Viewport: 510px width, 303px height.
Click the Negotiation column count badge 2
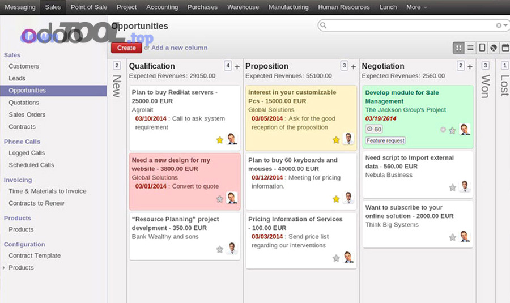pos(461,66)
